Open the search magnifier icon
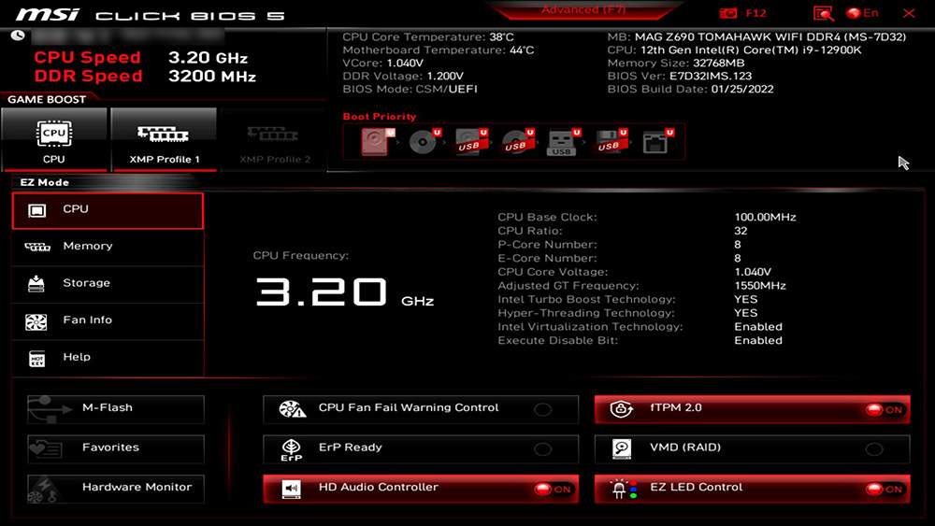Viewport: 935px width, 526px height. 823,13
